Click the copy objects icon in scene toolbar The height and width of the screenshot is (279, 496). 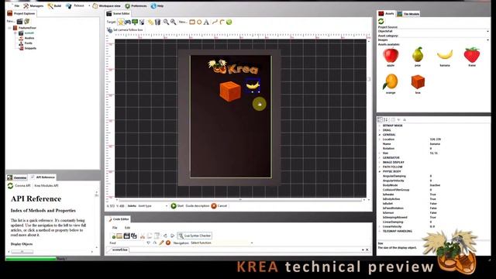coord(150,22)
